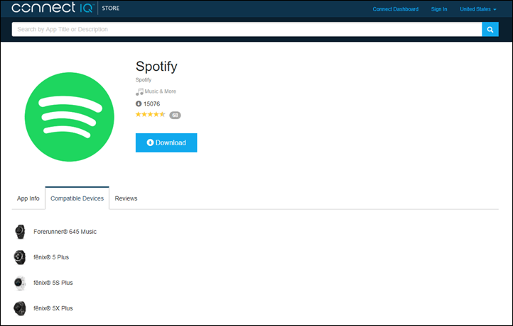The image size is (513, 326).
Task: Click the magnifier search button
Action: point(490,29)
